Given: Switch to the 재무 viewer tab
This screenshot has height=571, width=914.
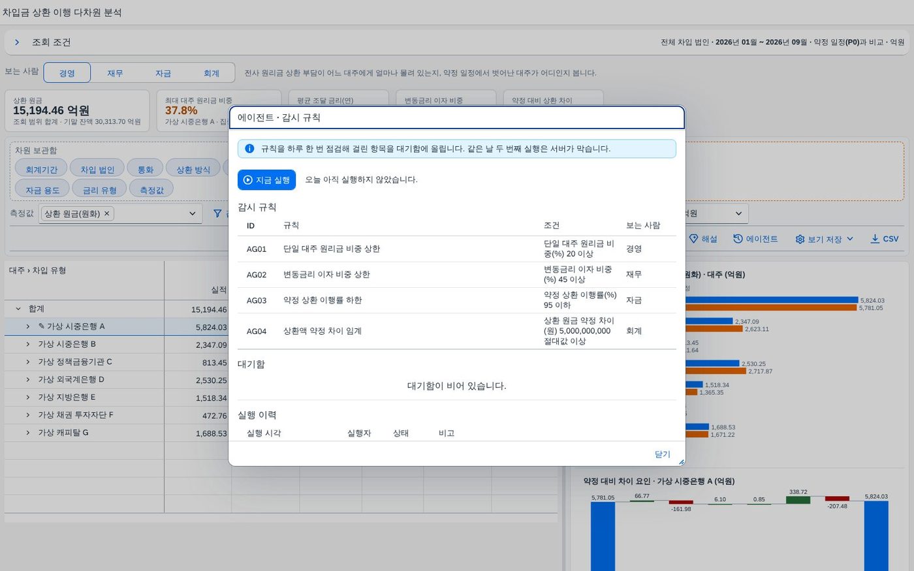Looking at the screenshot, I should [x=115, y=73].
